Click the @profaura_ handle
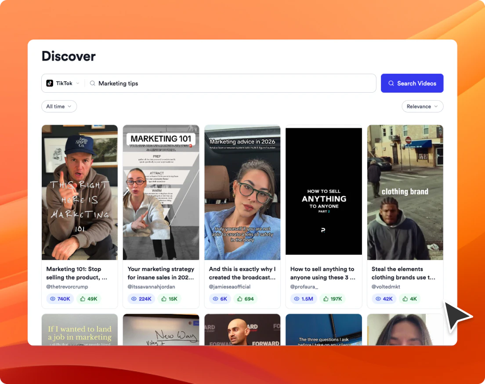Screen dimensions: 485x384 click(304, 286)
